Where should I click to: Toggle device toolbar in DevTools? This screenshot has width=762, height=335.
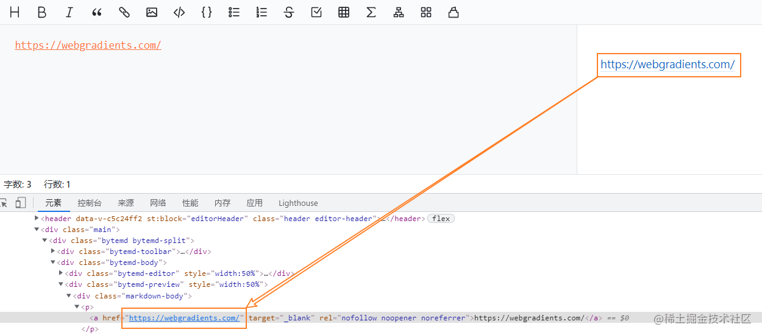pos(21,203)
